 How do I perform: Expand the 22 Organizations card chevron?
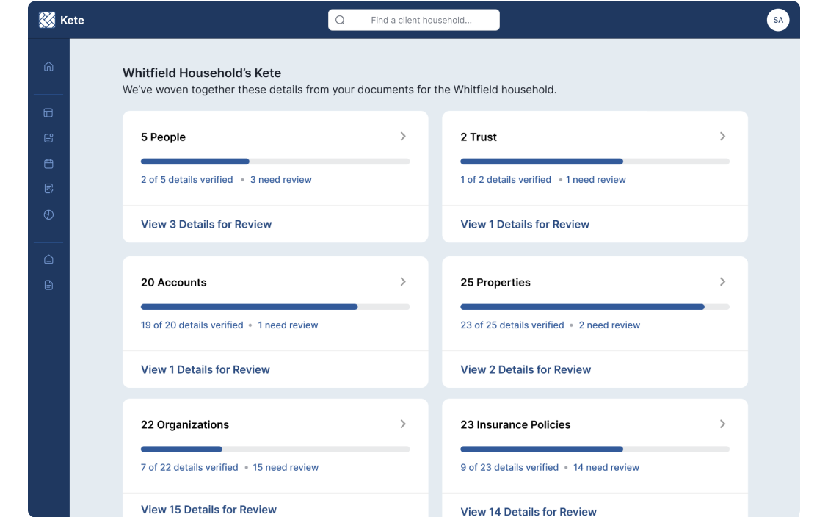(403, 424)
